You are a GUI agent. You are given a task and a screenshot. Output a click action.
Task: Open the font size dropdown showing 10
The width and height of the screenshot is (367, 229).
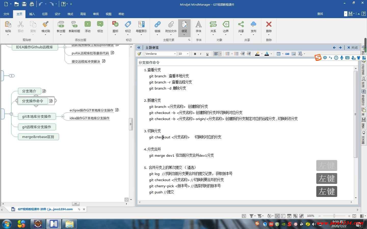pyautogui.click(x=188, y=54)
